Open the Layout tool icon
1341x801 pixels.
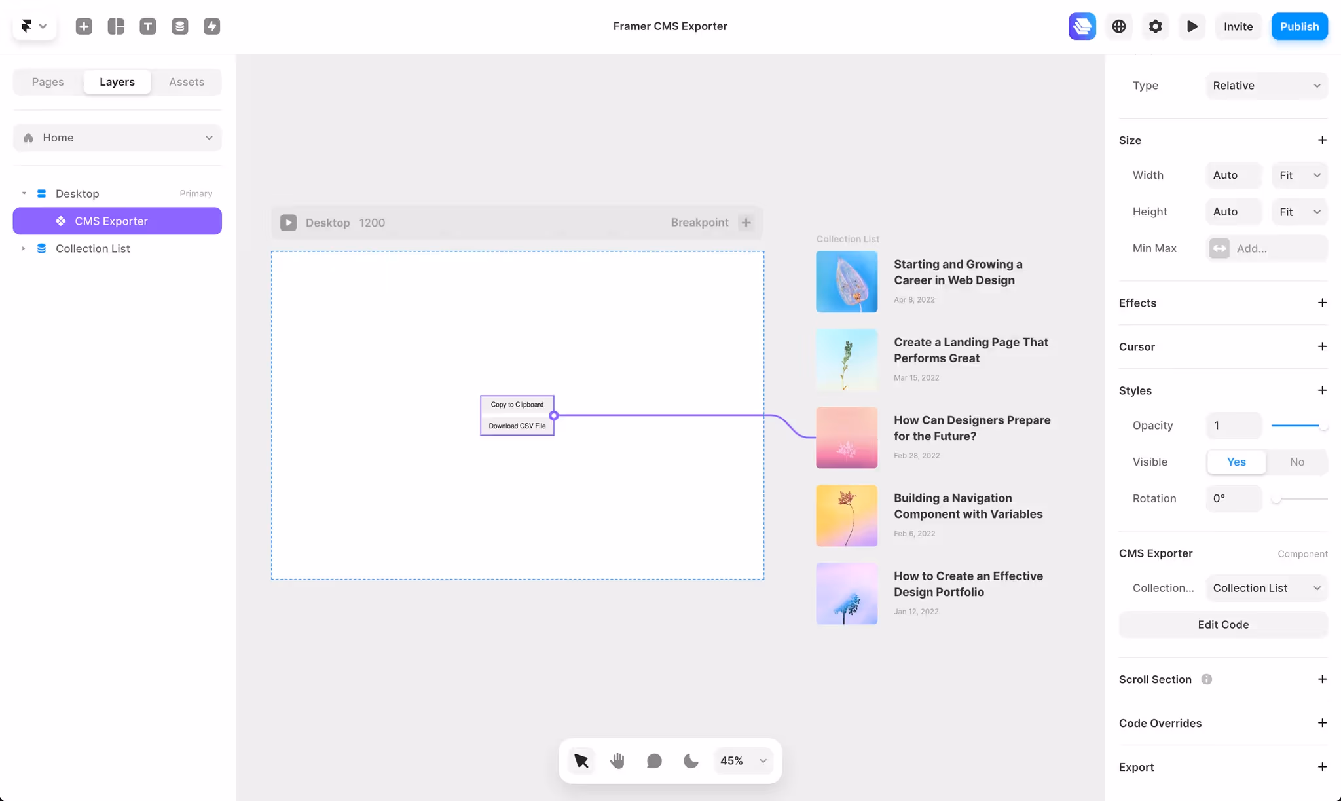[x=116, y=26]
